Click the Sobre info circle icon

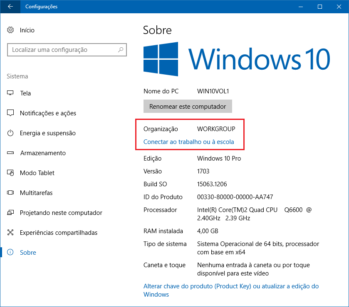(10, 252)
